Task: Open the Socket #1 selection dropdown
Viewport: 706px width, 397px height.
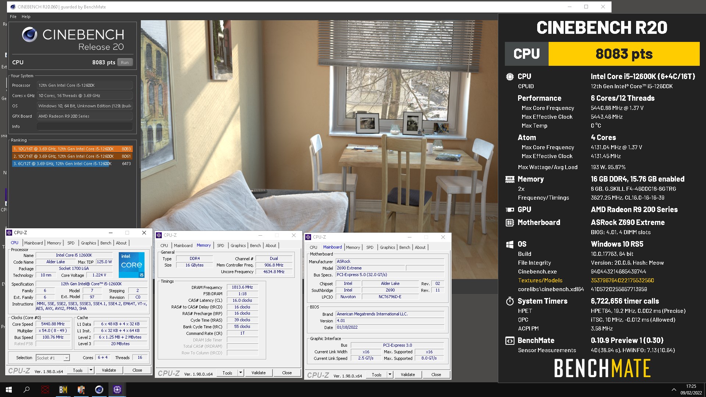Action: [x=53, y=358]
